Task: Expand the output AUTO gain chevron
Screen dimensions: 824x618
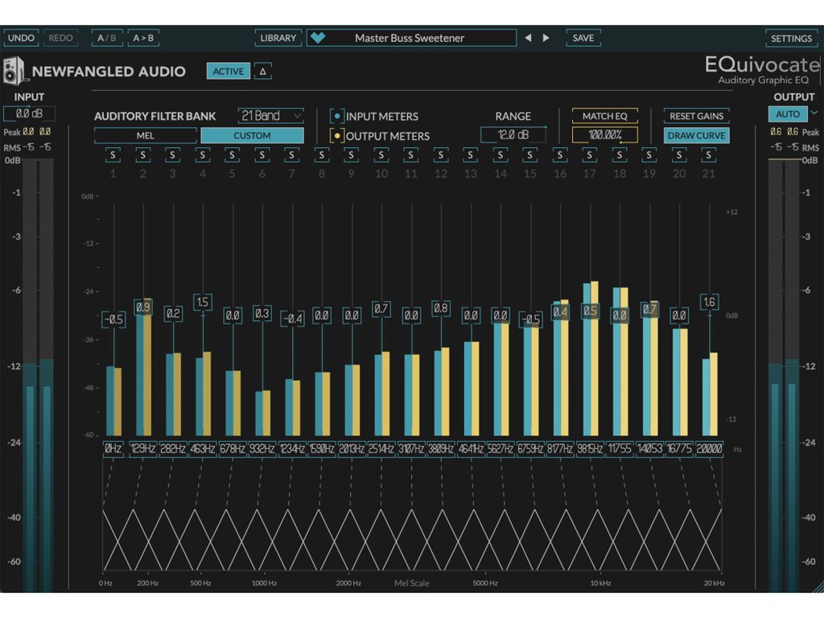Action: tap(814, 113)
